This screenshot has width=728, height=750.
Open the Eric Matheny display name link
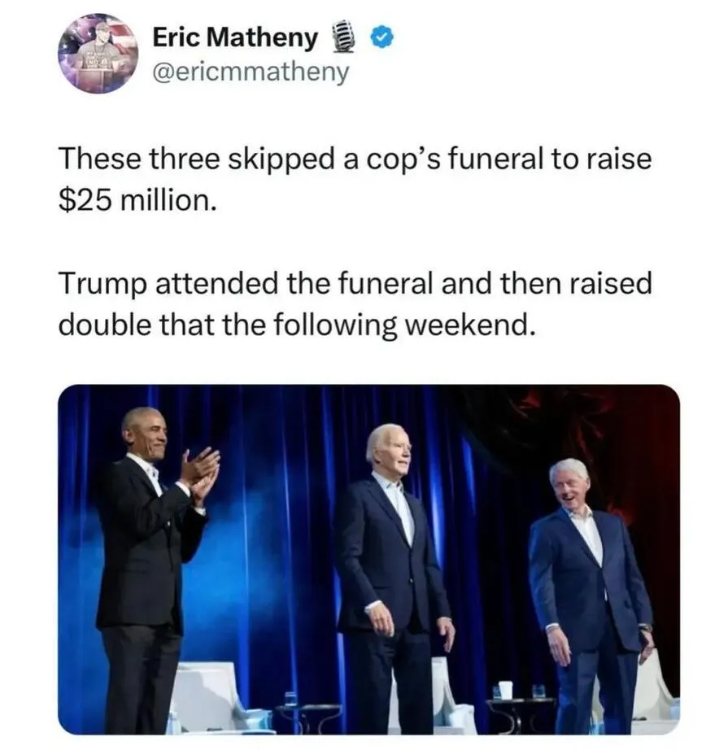click(235, 37)
